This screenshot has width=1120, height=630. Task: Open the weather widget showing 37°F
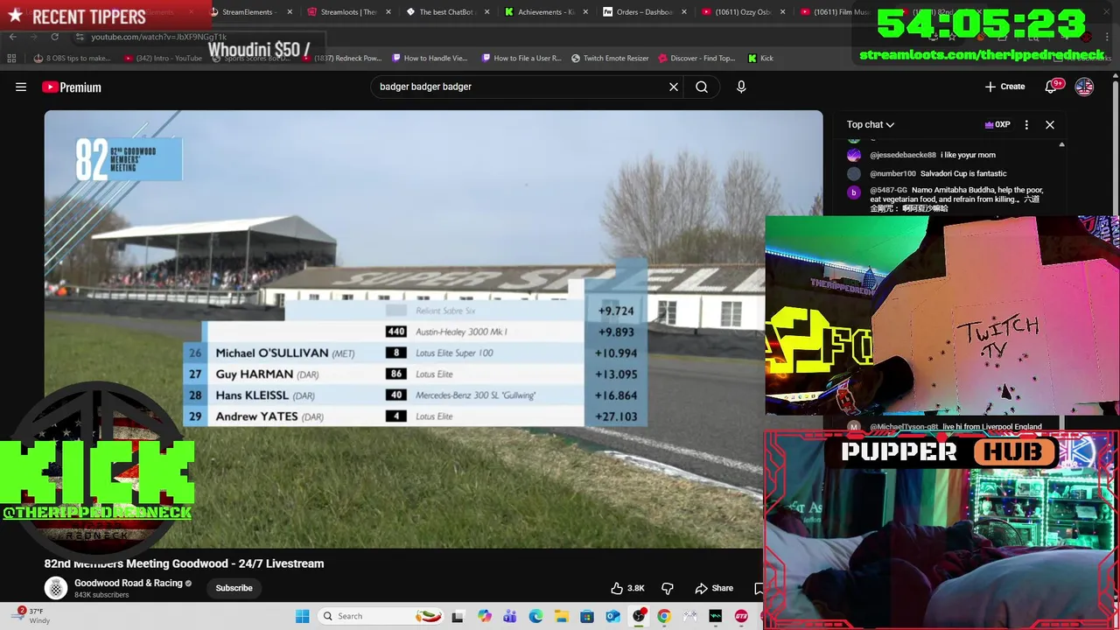(x=31, y=616)
